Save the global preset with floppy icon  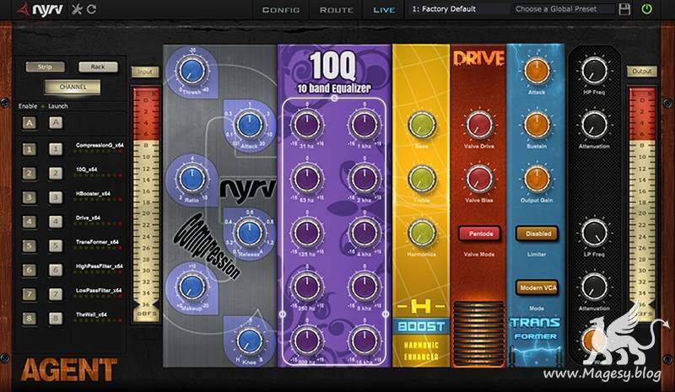click(624, 9)
